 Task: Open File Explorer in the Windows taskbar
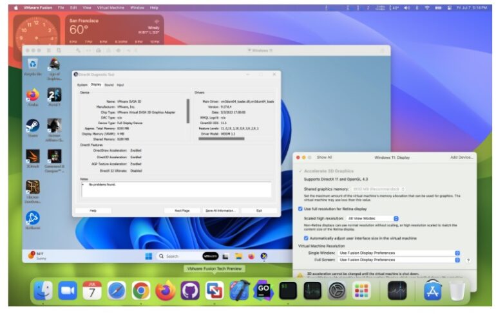[x=238, y=256]
